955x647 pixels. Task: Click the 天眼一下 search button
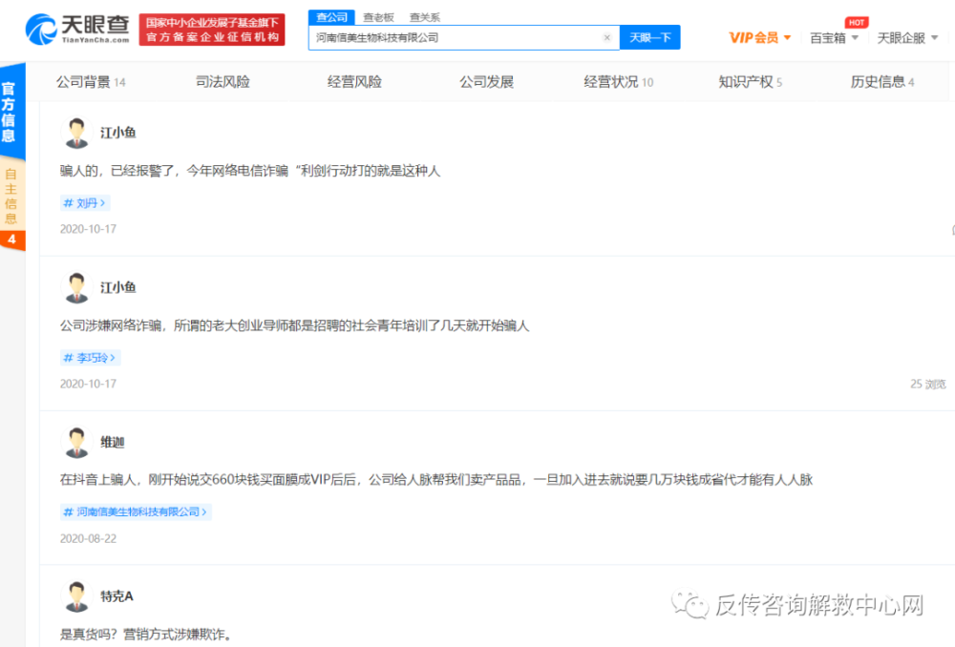coord(649,38)
